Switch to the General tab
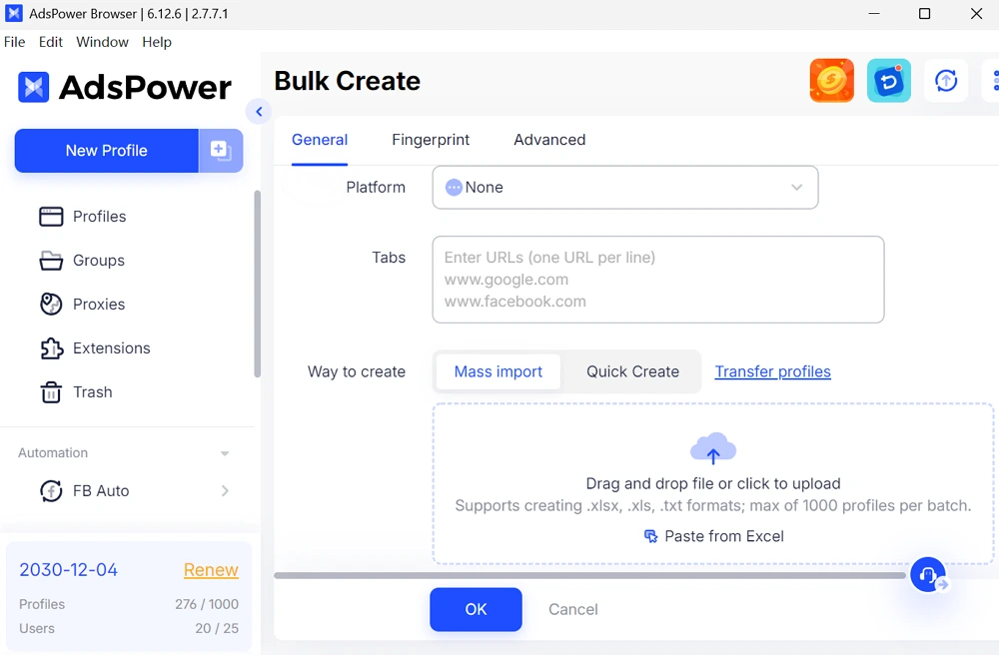The image size is (999, 655). (x=320, y=140)
